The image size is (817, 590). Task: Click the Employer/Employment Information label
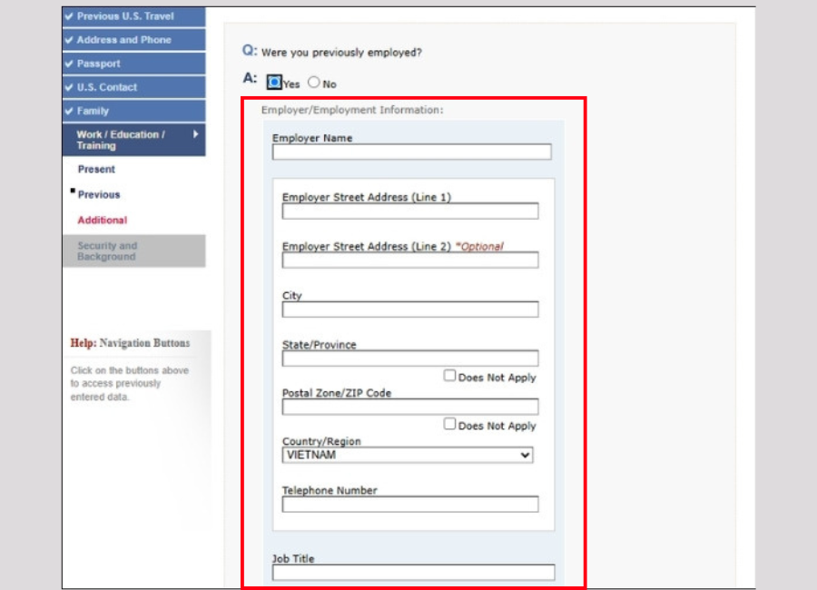pos(352,110)
